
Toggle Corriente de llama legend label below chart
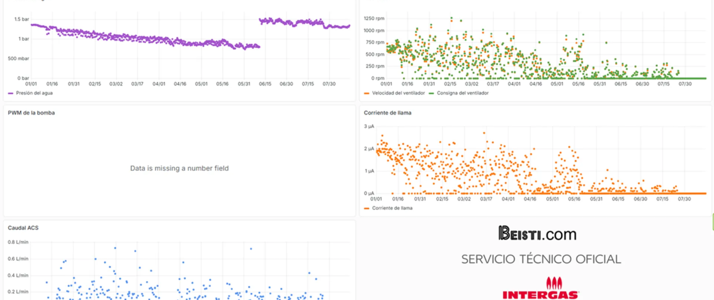(392, 208)
